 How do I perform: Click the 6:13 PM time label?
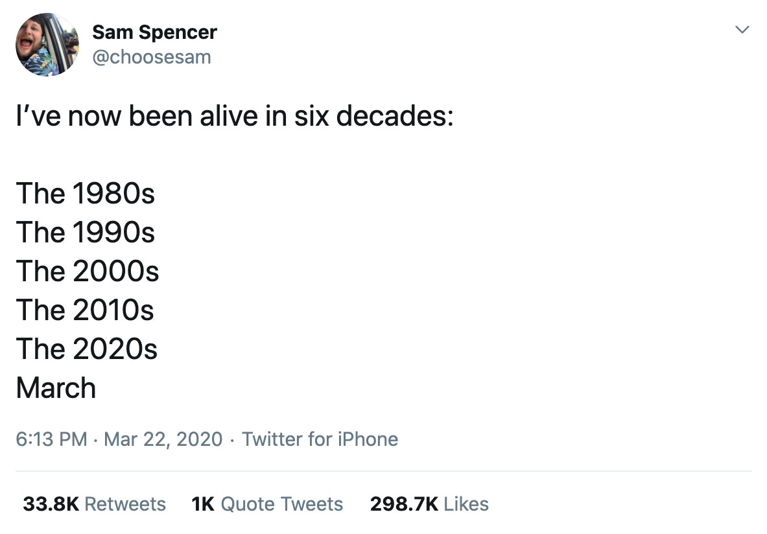click(x=50, y=439)
